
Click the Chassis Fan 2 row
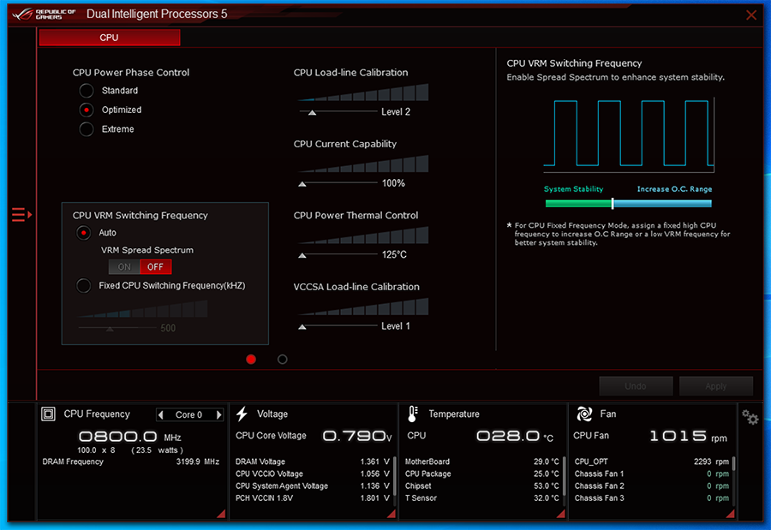click(652, 485)
